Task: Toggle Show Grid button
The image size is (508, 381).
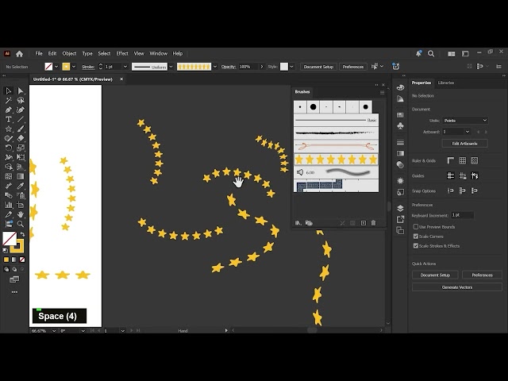Action: tap(462, 160)
